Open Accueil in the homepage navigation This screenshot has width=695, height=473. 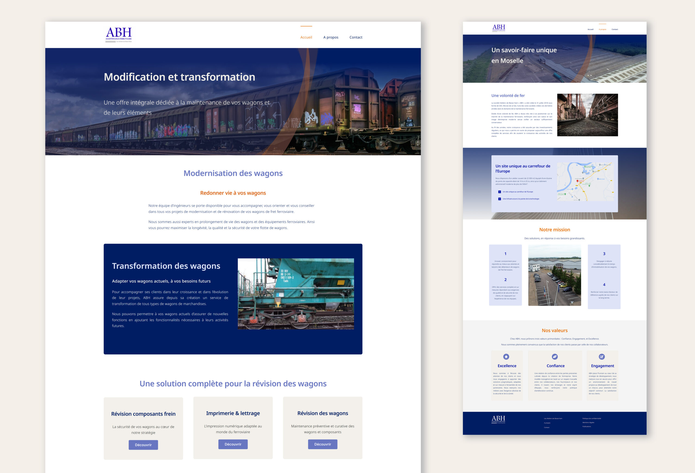[306, 37]
